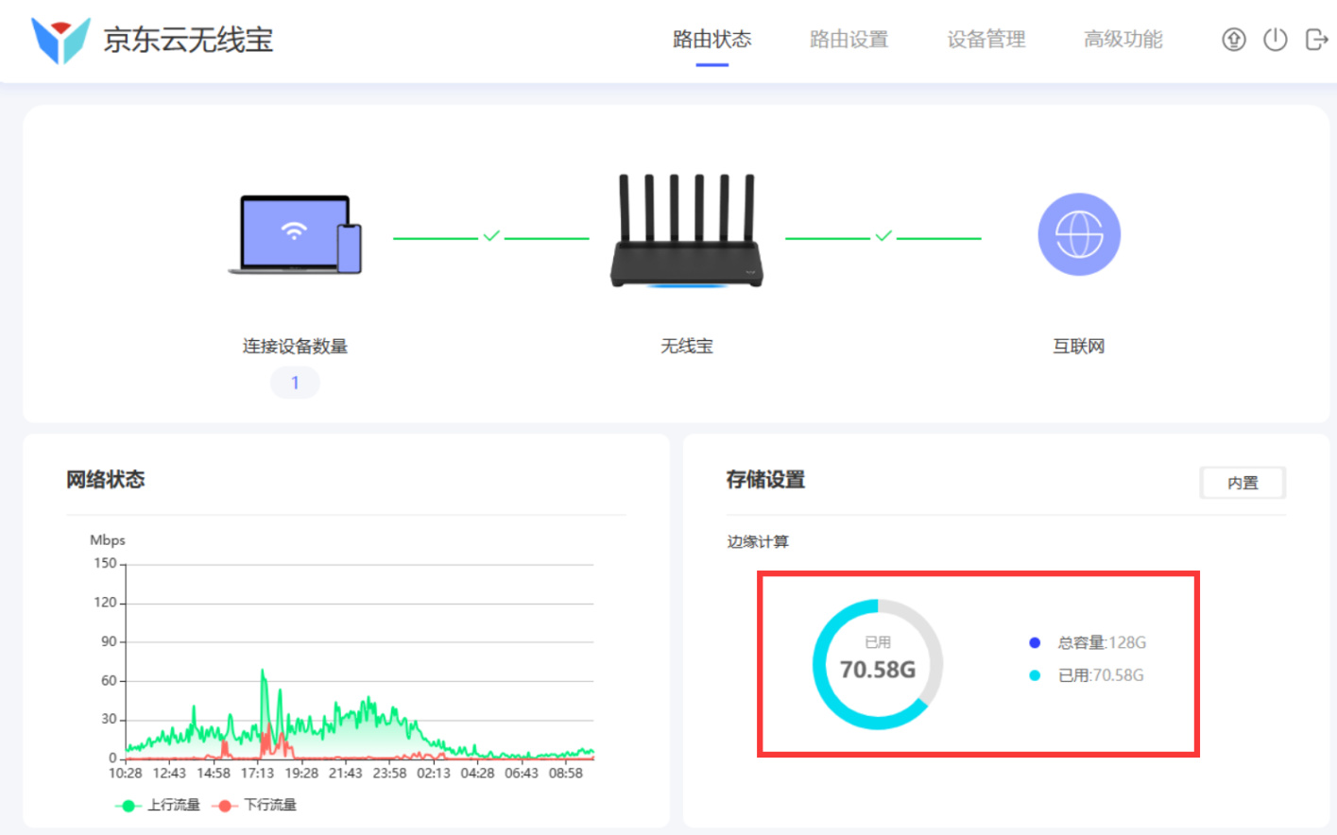Click the 23:58 time axis label
The height and width of the screenshot is (835, 1337).
[389, 774]
